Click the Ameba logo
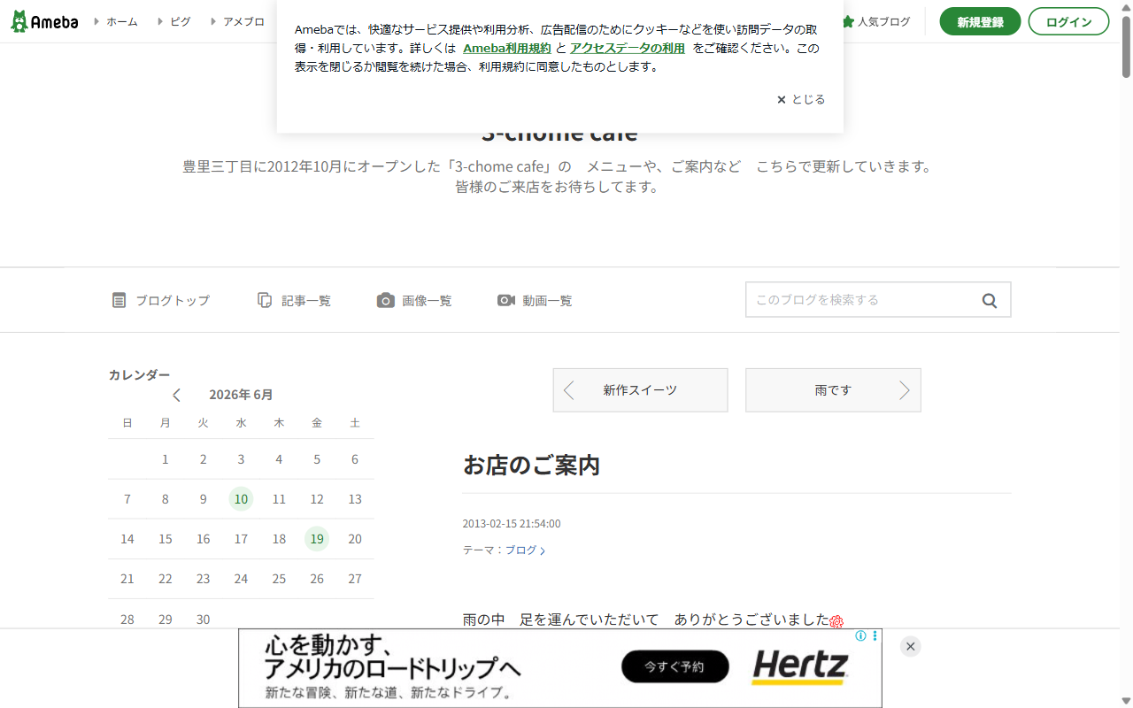The height and width of the screenshot is (708, 1133). [44, 21]
